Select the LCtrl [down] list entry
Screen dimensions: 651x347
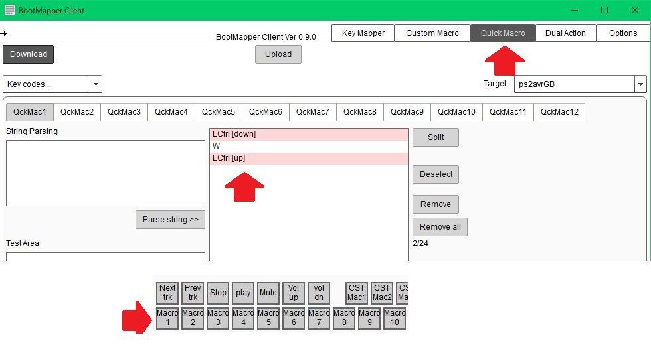click(x=309, y=134)
